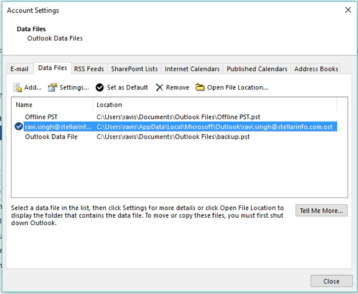Open the Address Books tab

316,69
